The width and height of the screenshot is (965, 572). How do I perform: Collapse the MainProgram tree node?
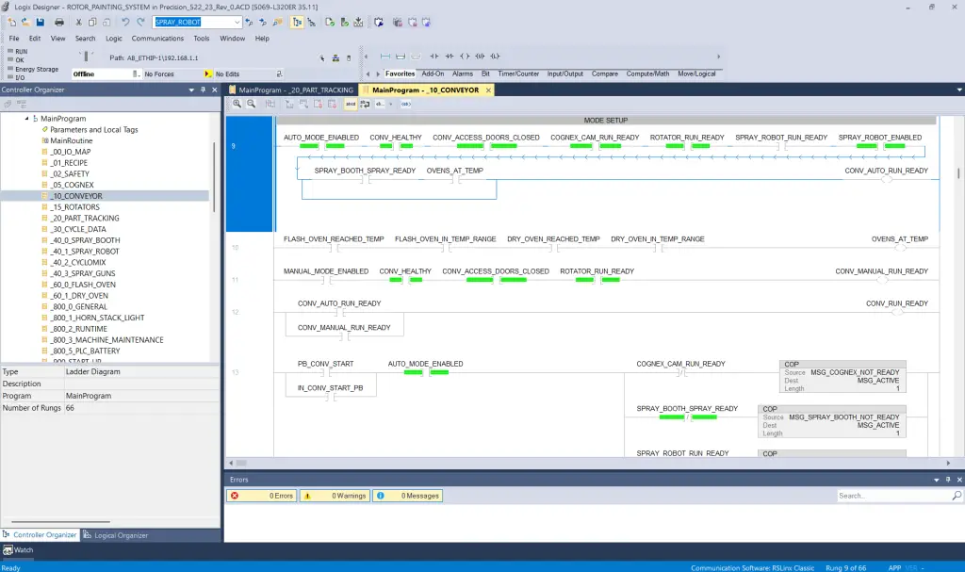click(x=26, y=118)
